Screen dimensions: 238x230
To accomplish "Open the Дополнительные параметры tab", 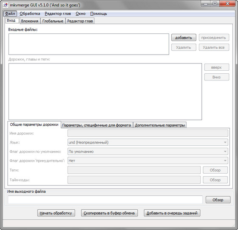I will click(x=160, y=125).
